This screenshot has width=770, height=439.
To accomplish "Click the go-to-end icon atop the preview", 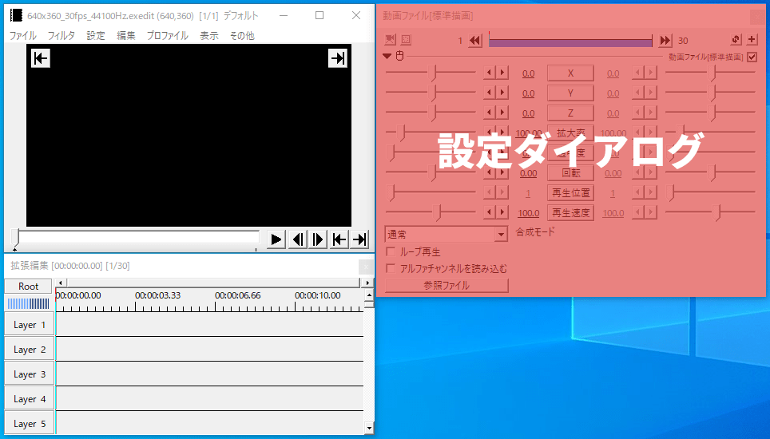I will [x=337, y=58].
